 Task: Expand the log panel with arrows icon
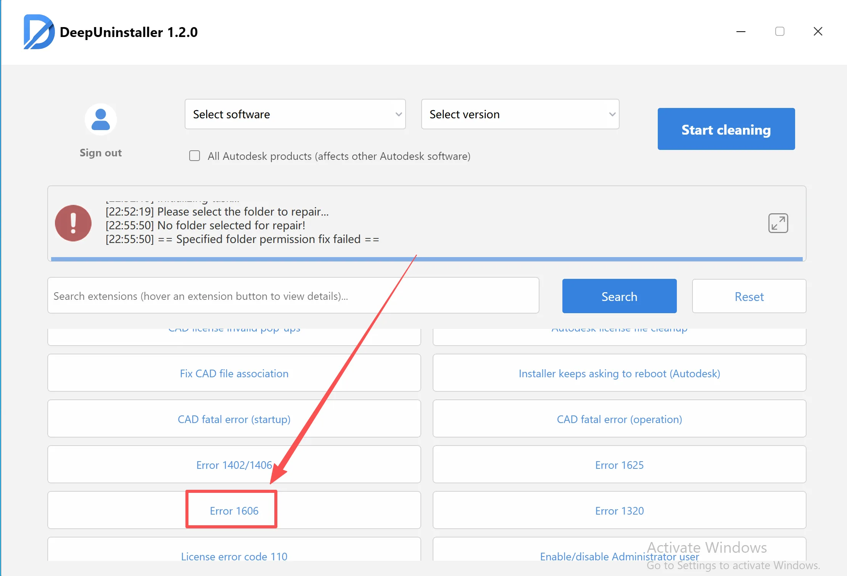coord(778,223)
